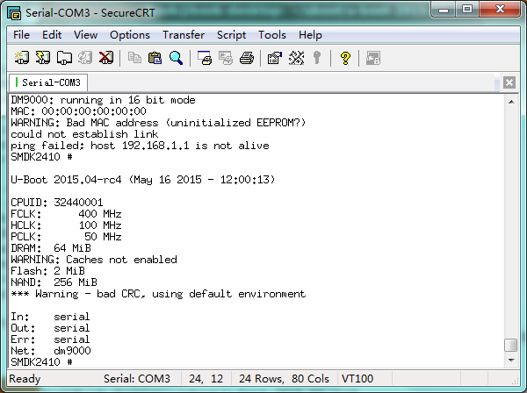Click the 'WARNING: Caches not enabled' line
527x393 pixels.
pos(94,260)
